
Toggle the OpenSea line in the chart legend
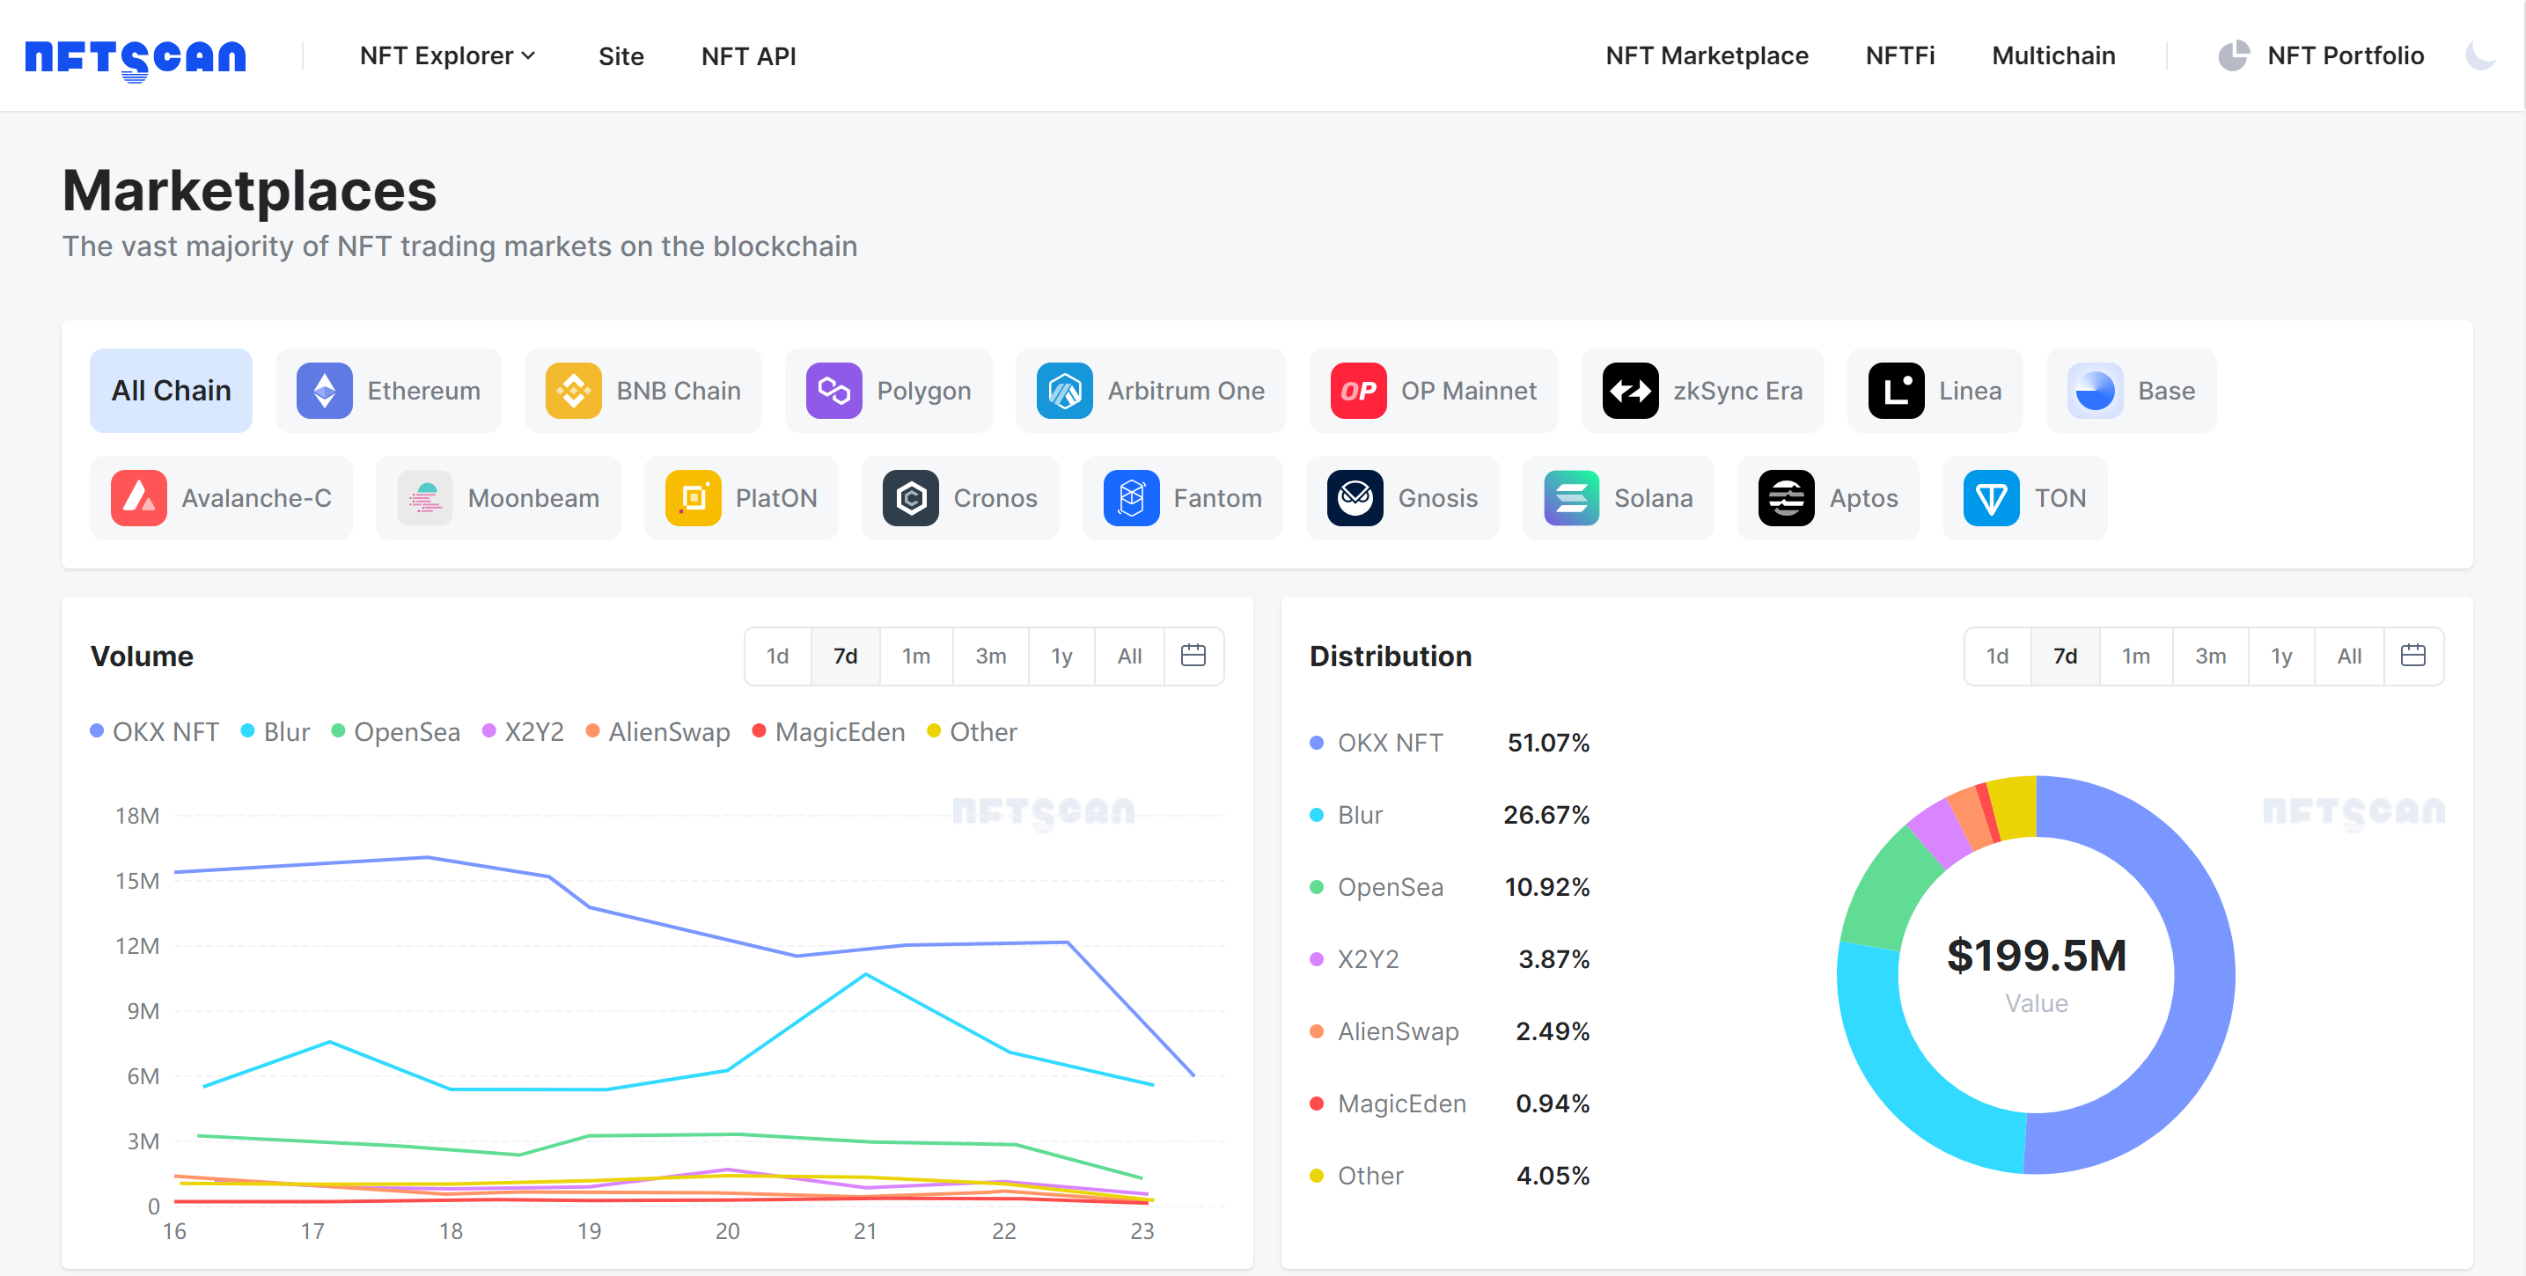tap(396, 731)
